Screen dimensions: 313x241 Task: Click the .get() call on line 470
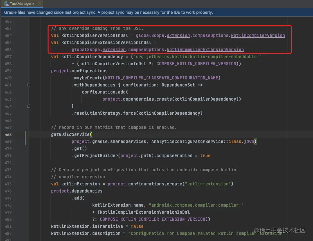click(79, 148)
